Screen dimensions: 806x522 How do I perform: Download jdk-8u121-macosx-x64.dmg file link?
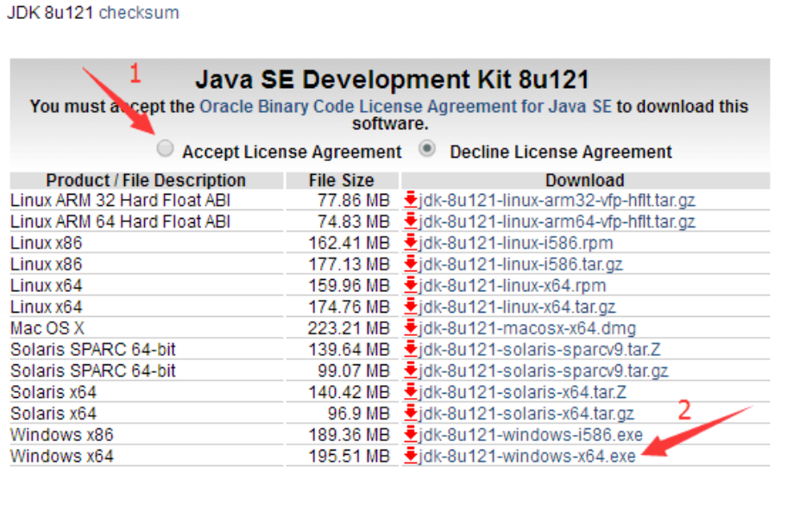527,328
